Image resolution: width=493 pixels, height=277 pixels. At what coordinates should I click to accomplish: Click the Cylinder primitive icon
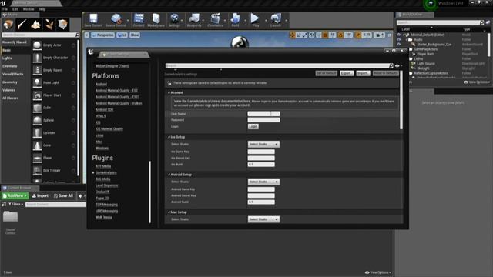pyautogui.click(x=37, y=133)
